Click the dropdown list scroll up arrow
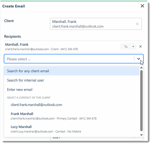 [x=141, y=68]
